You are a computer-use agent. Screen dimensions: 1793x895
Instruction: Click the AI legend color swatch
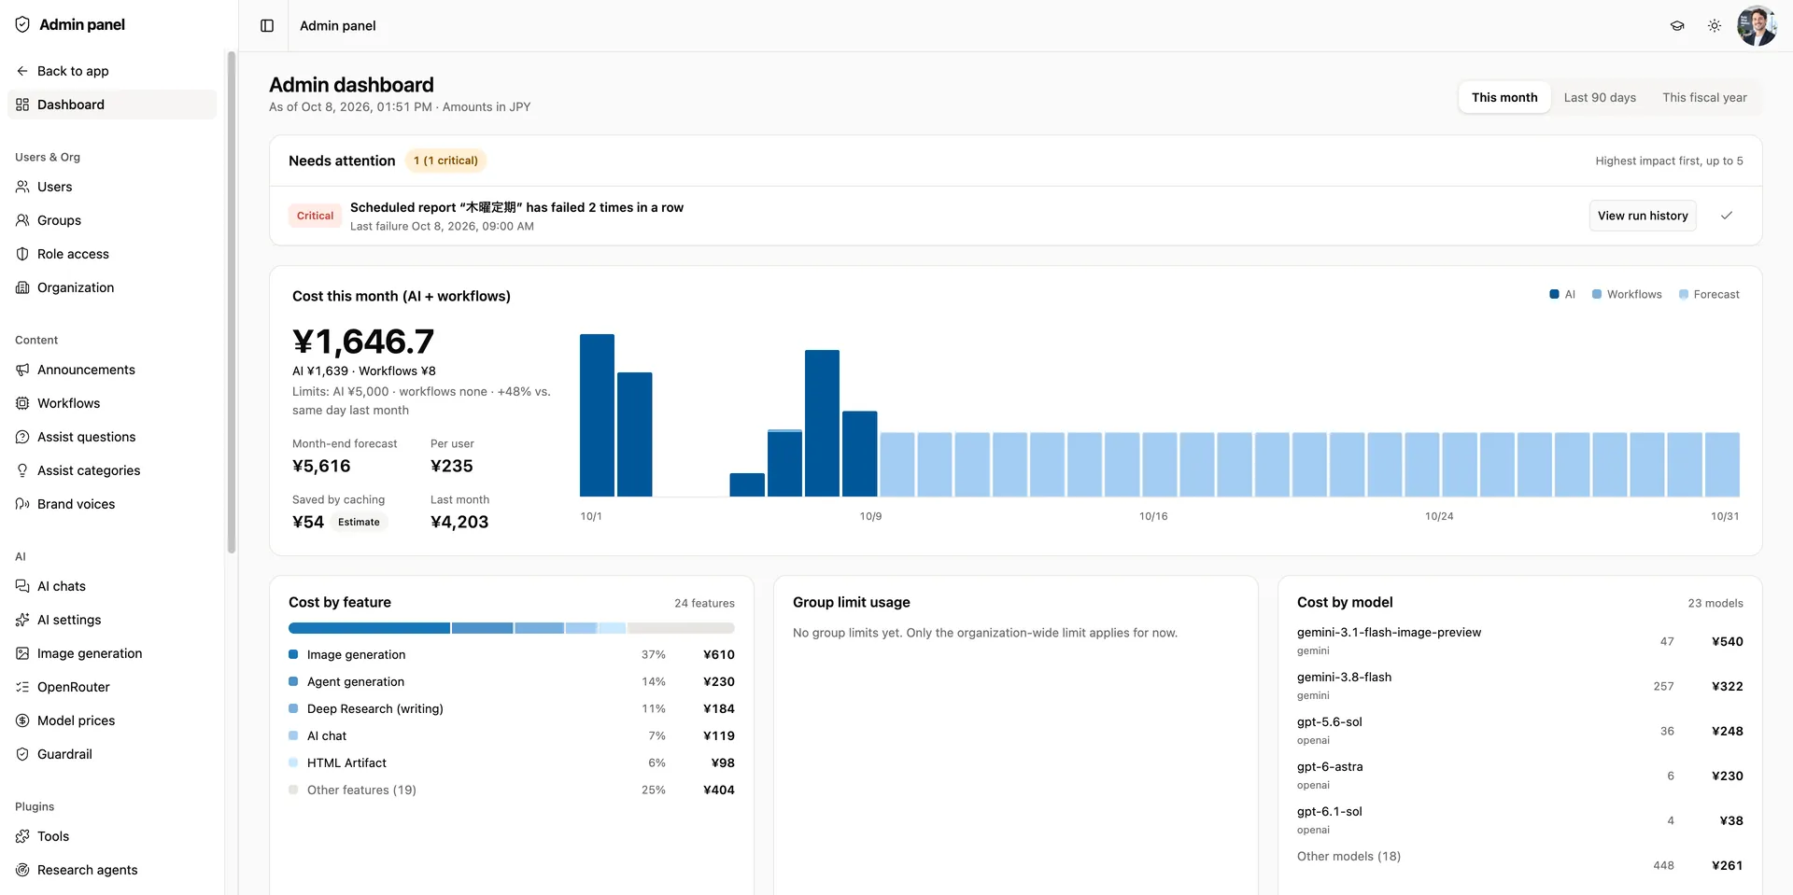click(x=1554, y=294)
